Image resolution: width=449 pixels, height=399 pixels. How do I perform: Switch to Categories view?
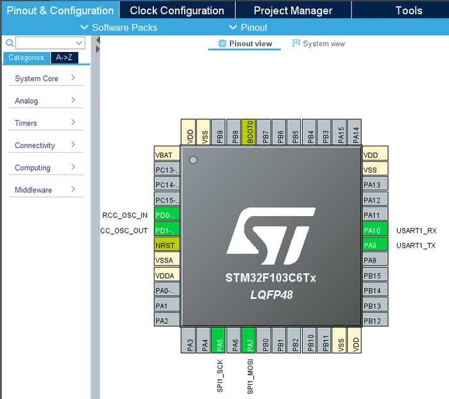click(26, 58)
